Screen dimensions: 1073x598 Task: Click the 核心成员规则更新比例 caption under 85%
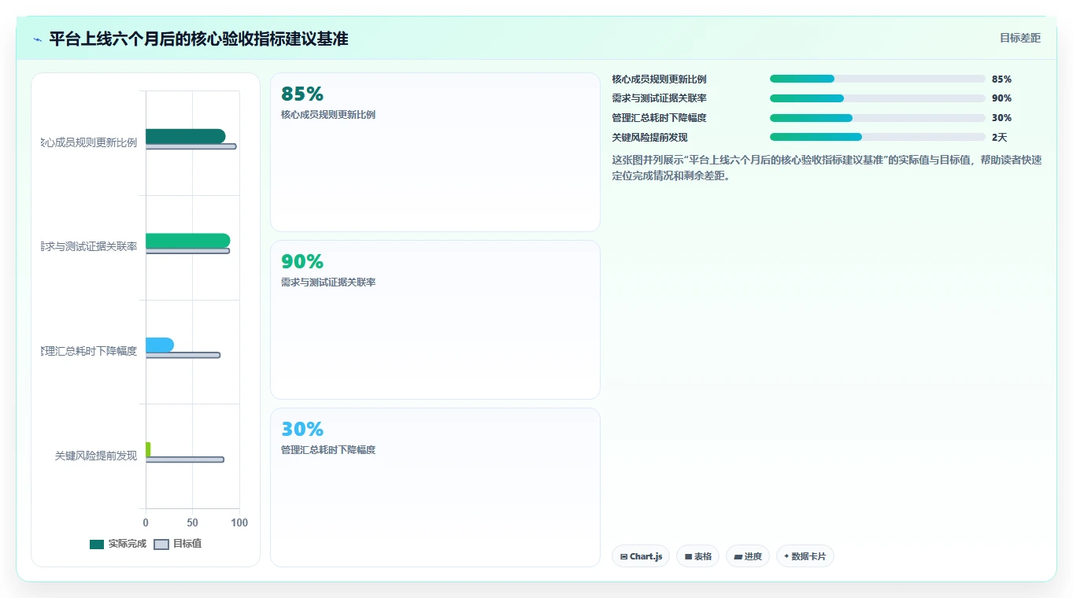coord(328,114)
